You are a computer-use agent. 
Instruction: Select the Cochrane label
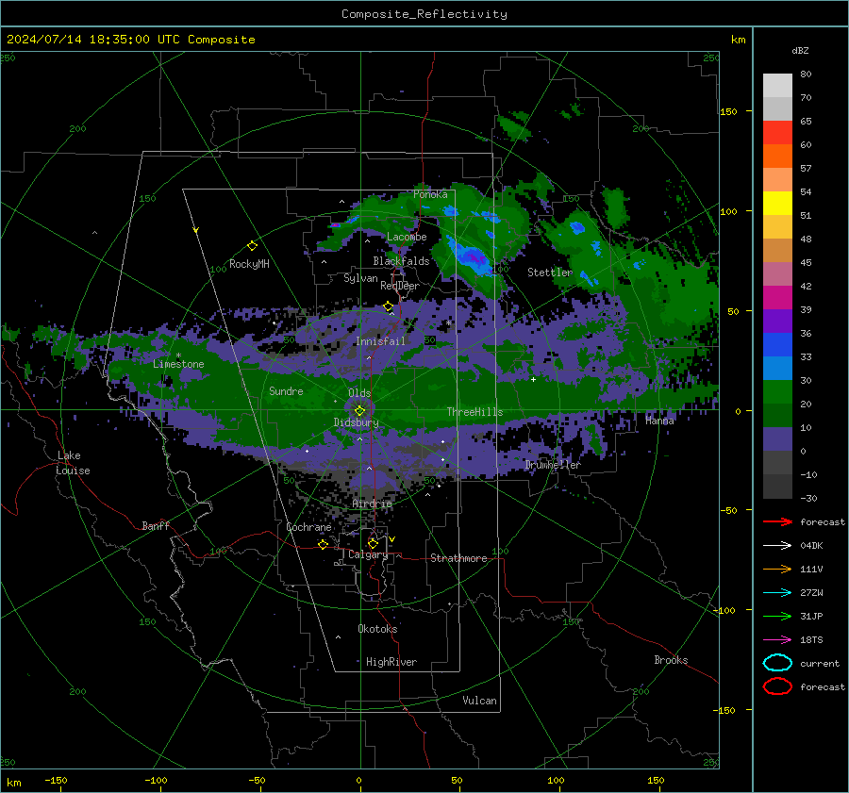308,527
